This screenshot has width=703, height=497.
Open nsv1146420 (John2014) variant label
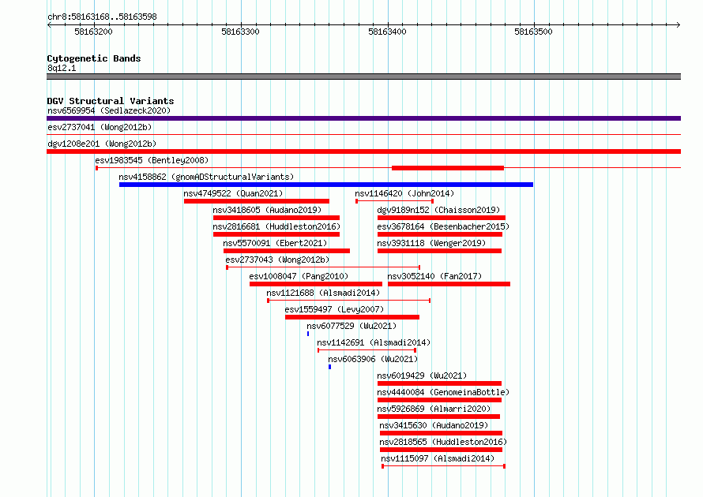pyautogui.click(x=404, y=193)
